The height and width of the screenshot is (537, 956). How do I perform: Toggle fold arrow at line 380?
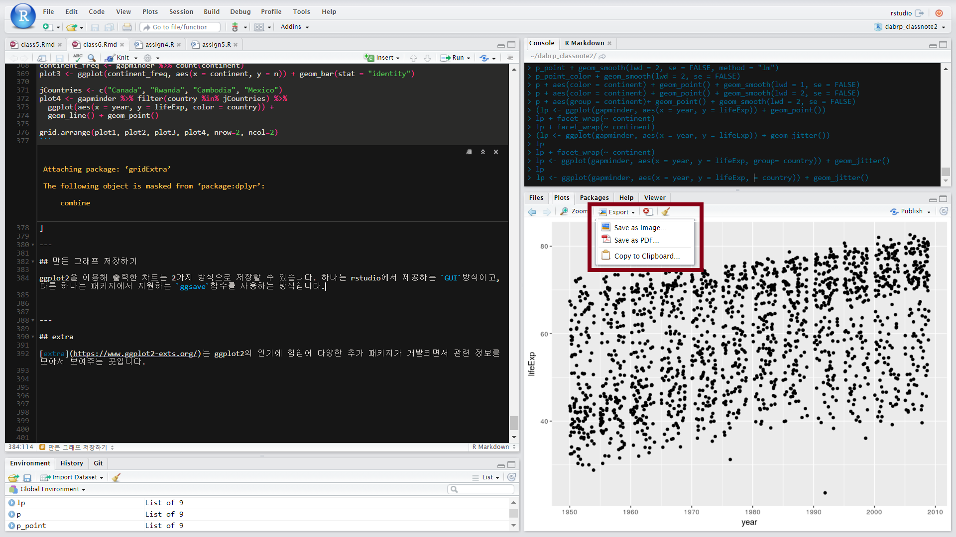(x=33, y=245)
